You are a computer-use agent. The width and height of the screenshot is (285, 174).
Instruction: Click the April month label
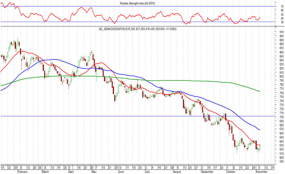[71, 172]
